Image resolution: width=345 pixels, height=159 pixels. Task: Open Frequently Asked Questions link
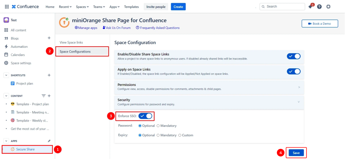pos(158,28)
